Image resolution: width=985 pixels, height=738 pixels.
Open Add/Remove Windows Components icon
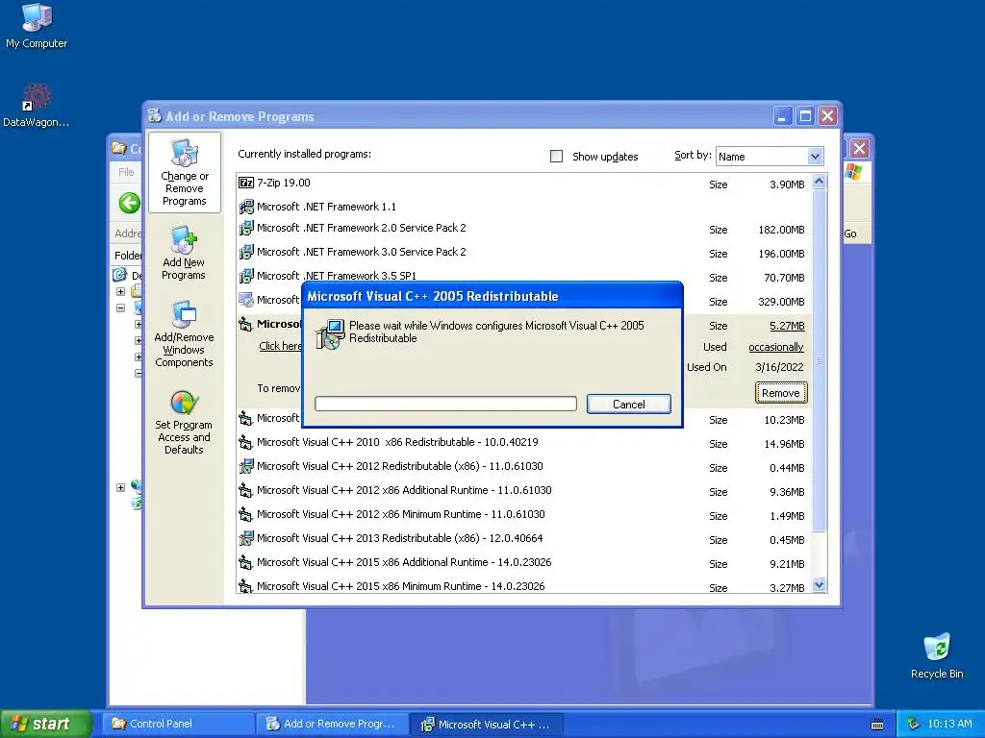coord(184,314)
